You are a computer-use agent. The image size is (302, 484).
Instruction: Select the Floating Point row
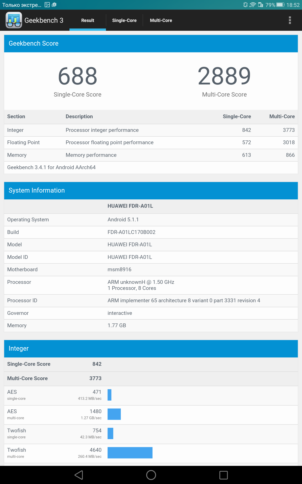[151, 142]
